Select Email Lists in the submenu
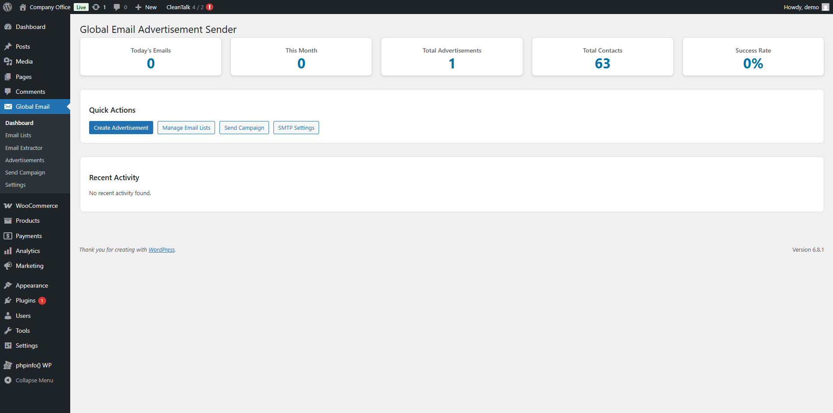 click(x=18, y=135)
